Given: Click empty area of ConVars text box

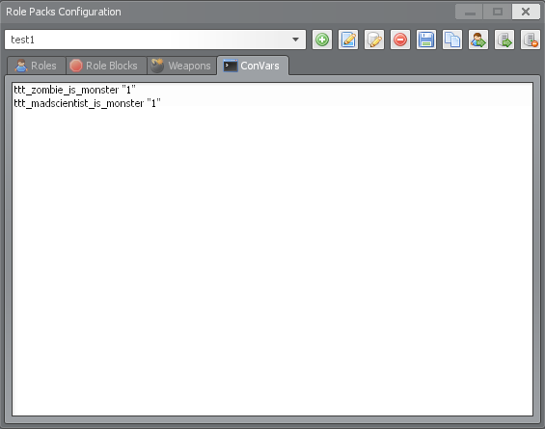Looking at the screenshot, I should [272, 260].
